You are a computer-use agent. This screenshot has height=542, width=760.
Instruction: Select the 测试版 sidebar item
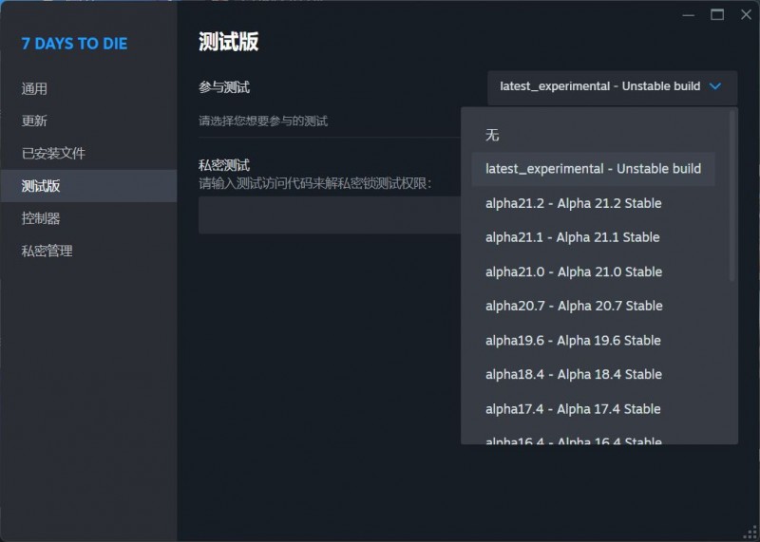coord(88,185)
